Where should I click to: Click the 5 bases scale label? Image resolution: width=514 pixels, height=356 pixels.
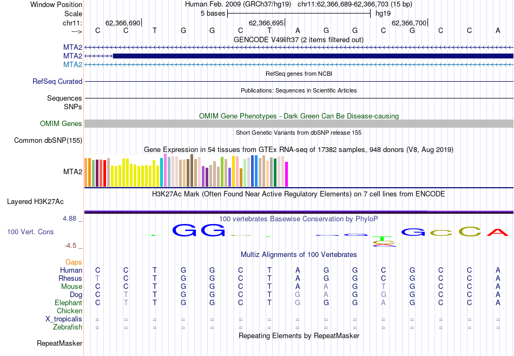[x=213, y=14]
